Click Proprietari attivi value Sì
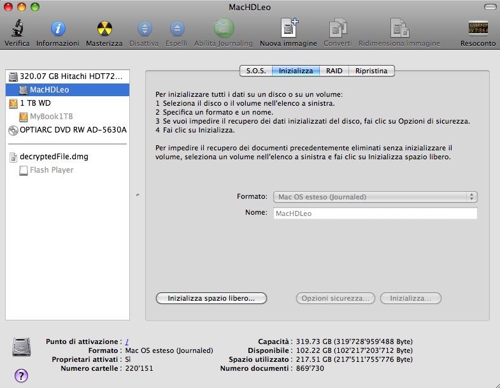Screen dimensions: 500x388 click(x=128, y=359)
